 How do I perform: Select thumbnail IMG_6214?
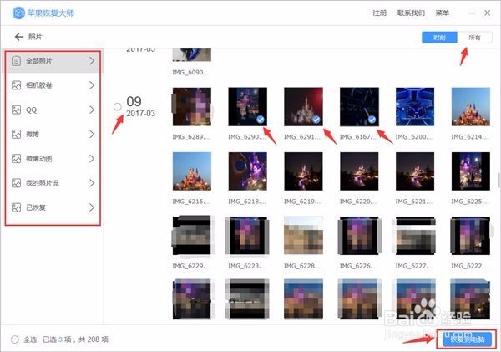[471, 106]
